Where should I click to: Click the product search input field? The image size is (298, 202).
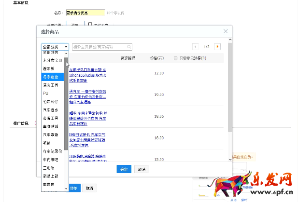pyautogui.click(x=99, y=47)
